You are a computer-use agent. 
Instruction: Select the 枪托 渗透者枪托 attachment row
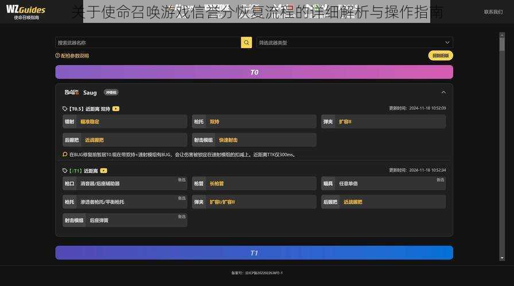click(125, 202)
